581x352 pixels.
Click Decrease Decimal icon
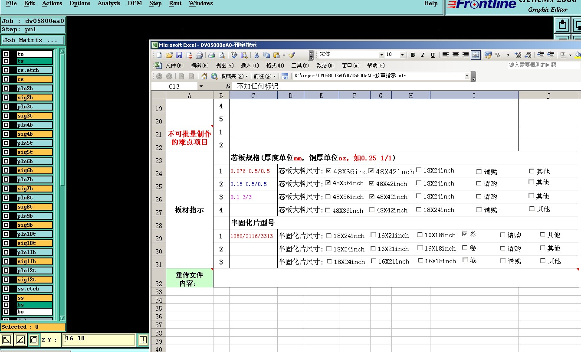(x=528, y=55)
